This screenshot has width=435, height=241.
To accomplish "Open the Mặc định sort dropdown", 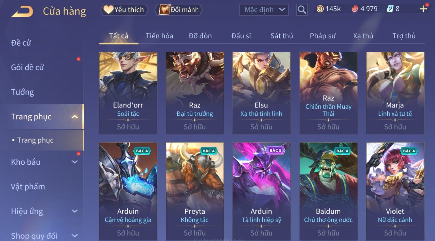I will 264,10.
